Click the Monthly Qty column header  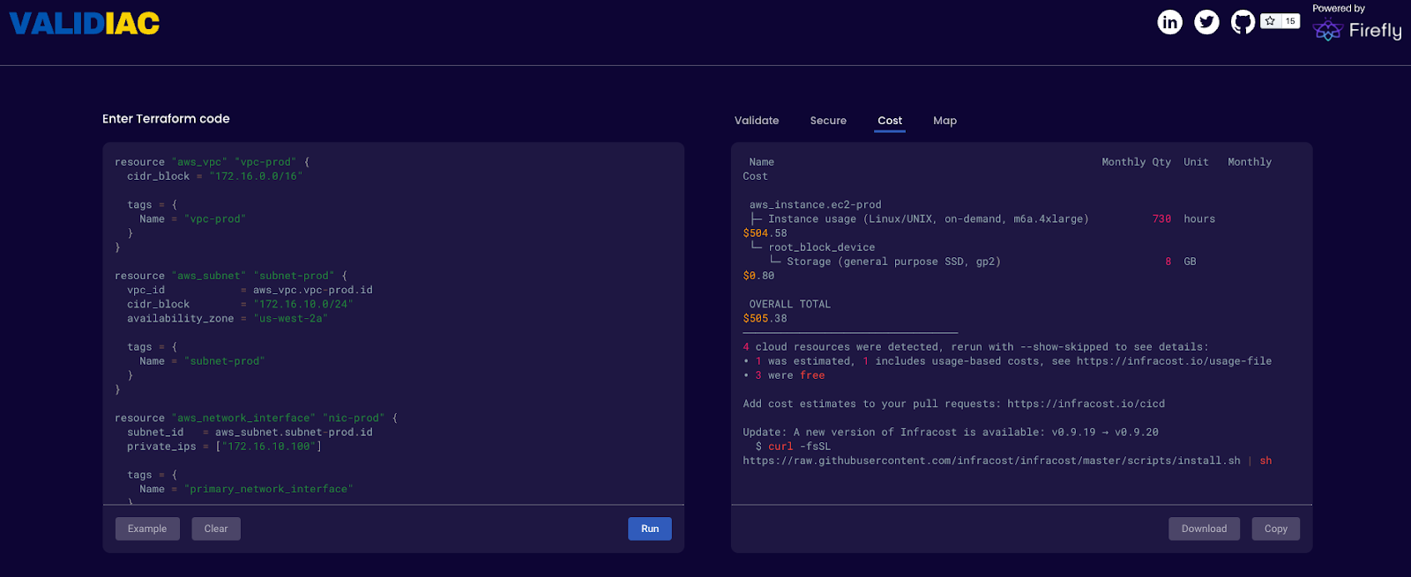1136,162
